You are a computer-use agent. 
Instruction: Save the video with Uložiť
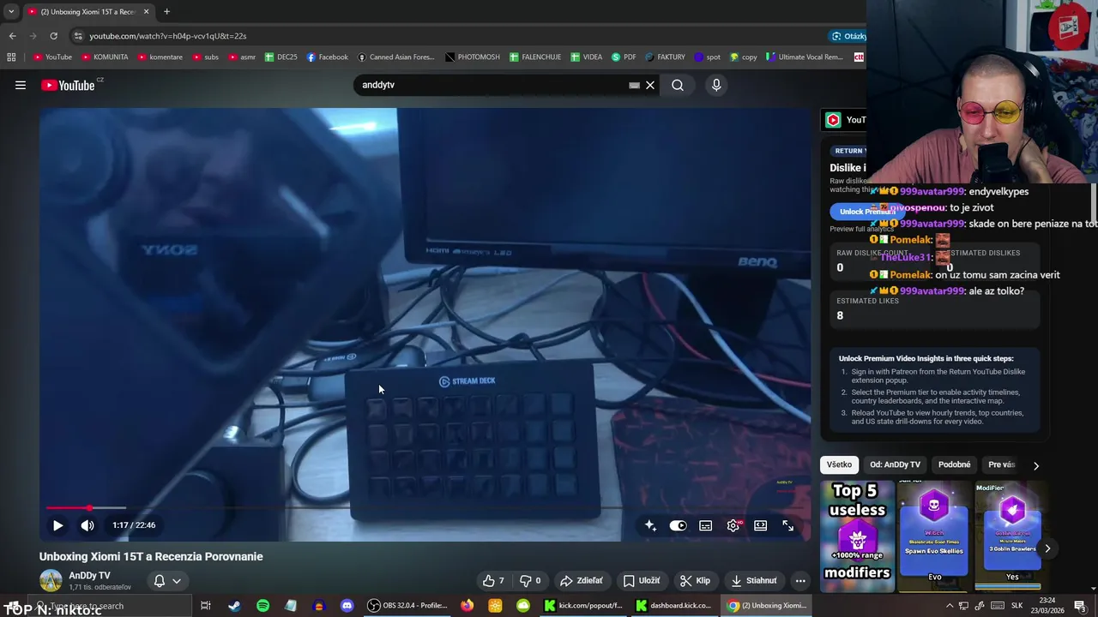tap(642, 580)
